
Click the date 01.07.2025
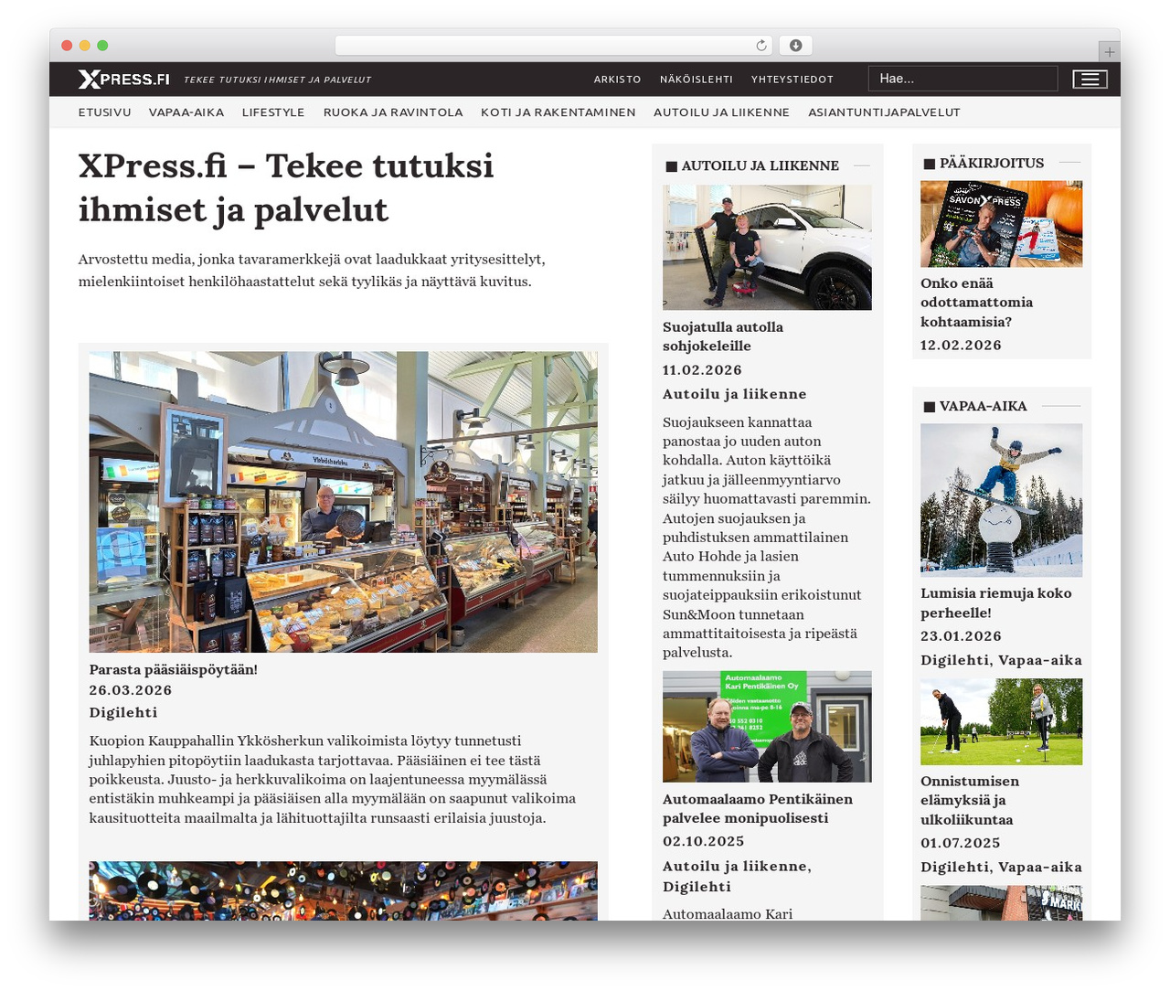961,843
